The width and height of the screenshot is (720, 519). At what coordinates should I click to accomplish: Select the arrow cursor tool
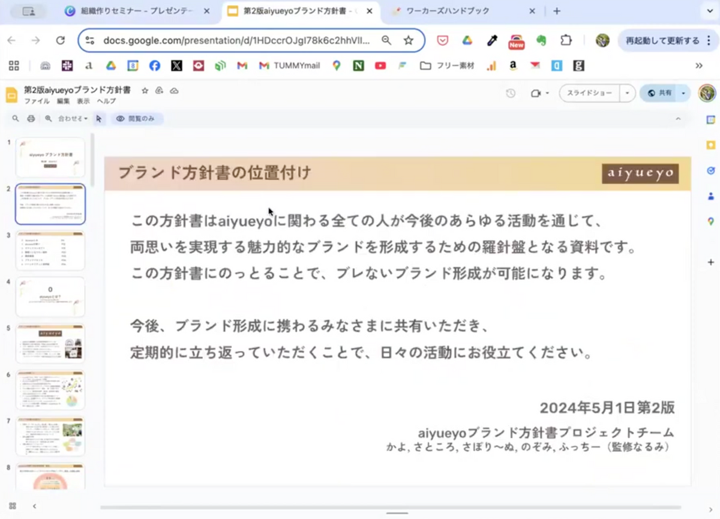coord(98,119)
